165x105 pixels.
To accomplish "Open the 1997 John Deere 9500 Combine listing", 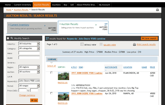I will click(87, 73).
